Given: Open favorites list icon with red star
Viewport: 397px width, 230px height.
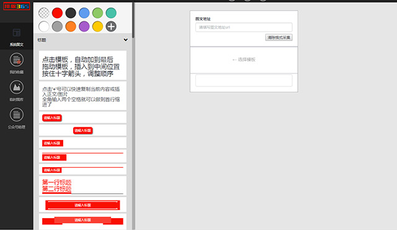Looking at the screenshot, I should tap(17, 60).
